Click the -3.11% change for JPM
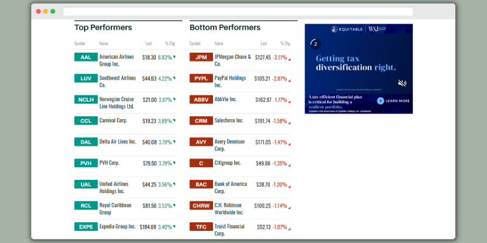The image size is (487, 243). pos(280,58)
